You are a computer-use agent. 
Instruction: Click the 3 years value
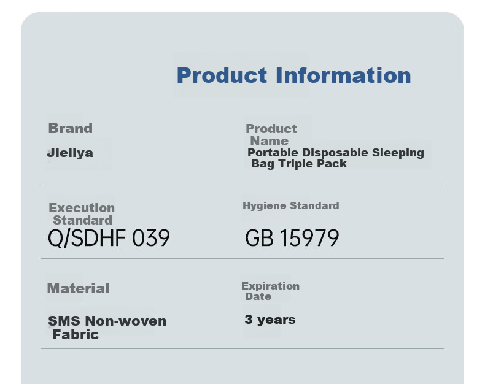(x=270, y=320)
